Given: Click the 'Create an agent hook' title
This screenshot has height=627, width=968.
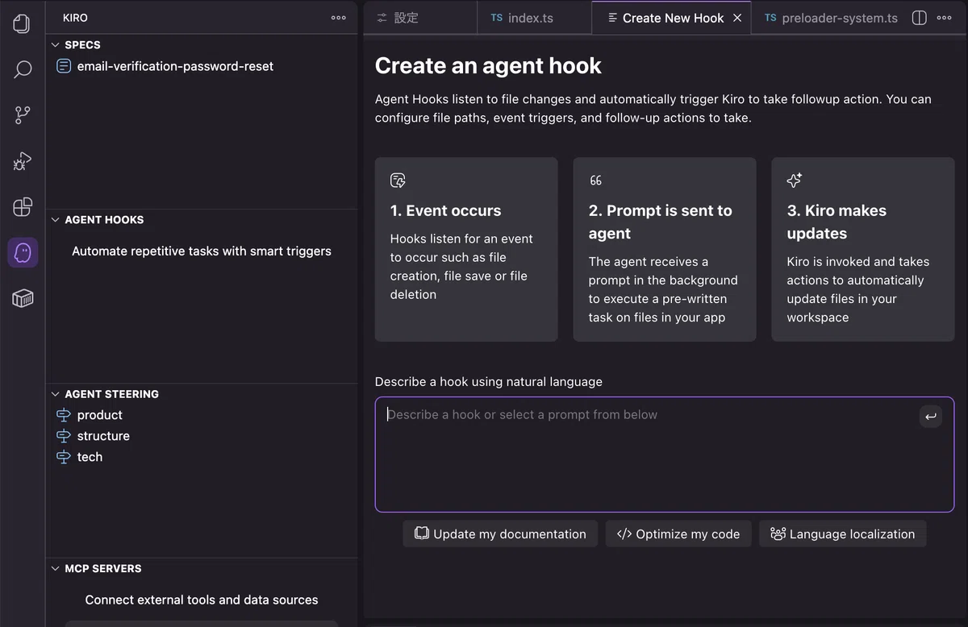Looking at the screenshot, I should pos(488,65).
